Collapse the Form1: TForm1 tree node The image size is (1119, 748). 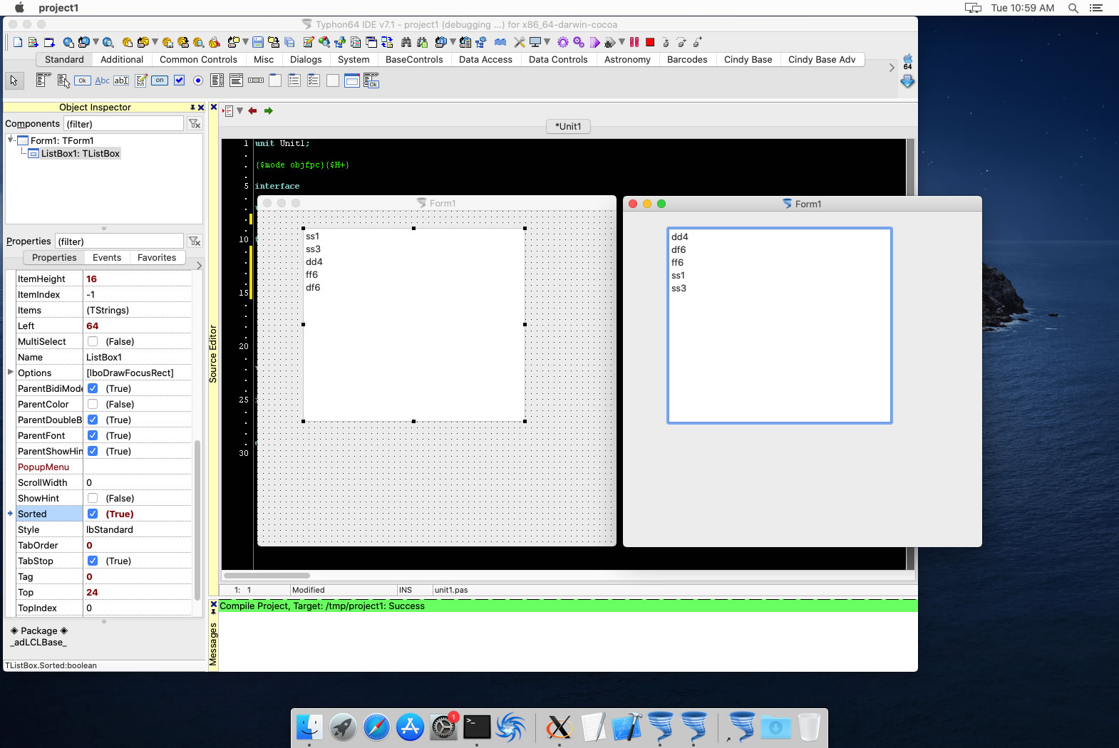point(11,140)
